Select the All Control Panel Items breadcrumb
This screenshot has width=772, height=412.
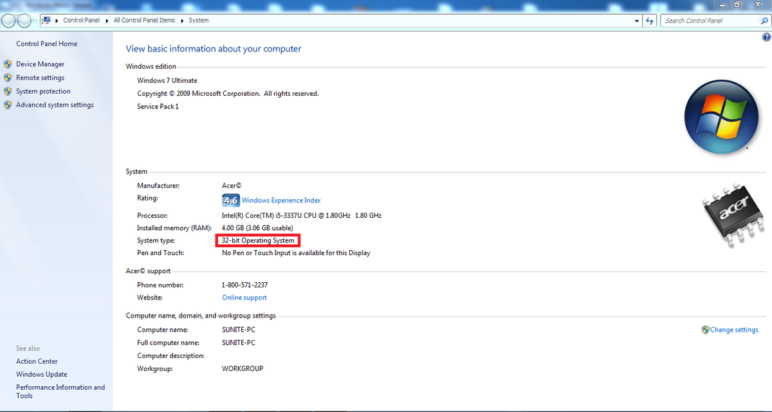(144, 20)
